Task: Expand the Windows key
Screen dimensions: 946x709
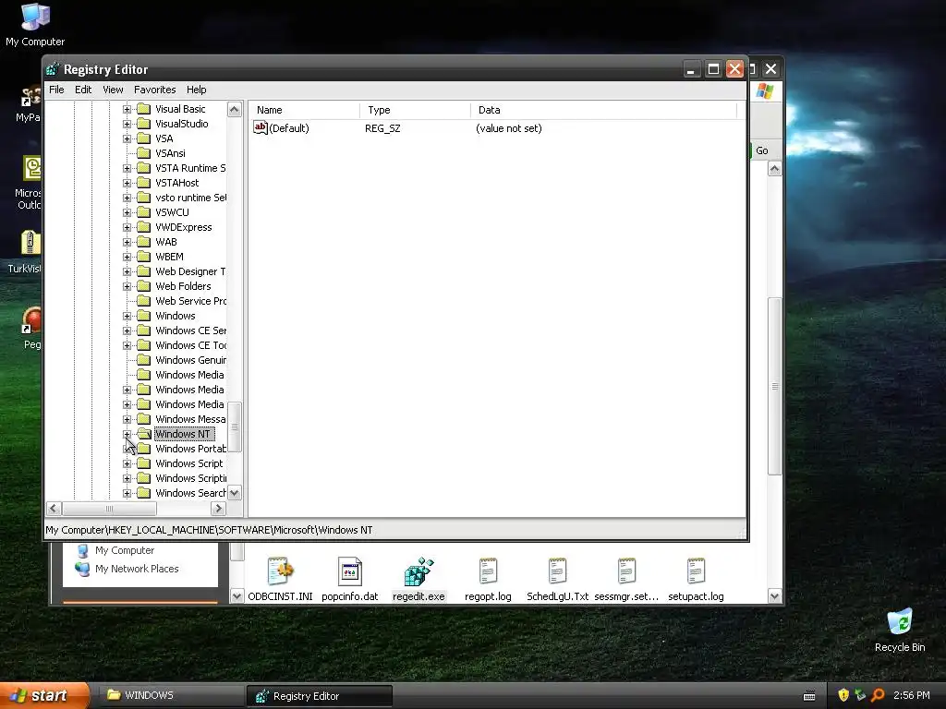Action: [x=127, y=316]
